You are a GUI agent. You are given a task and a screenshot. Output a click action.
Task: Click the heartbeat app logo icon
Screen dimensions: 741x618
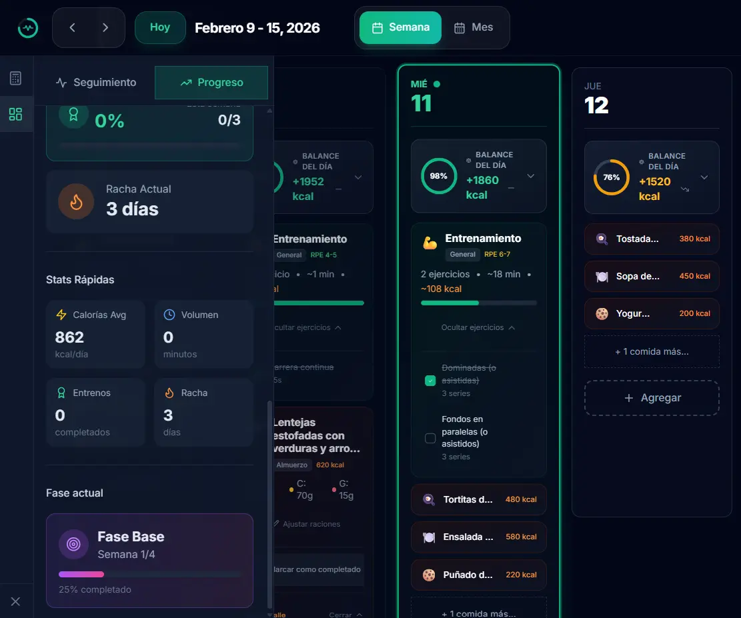[x=28, y=29]
